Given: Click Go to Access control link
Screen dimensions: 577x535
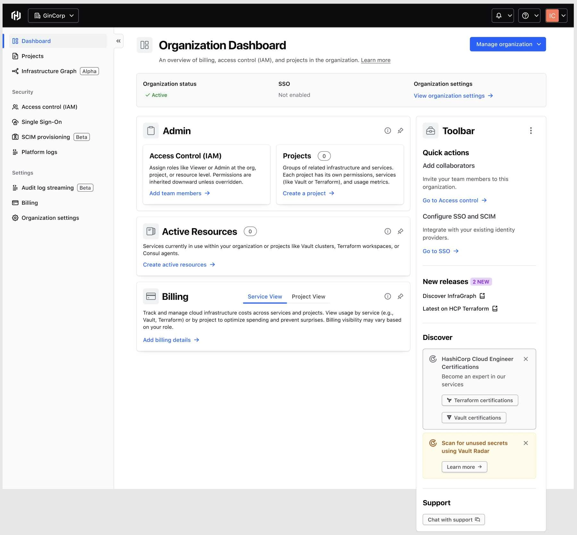Looking at the screenshot, I should [455, 201].
